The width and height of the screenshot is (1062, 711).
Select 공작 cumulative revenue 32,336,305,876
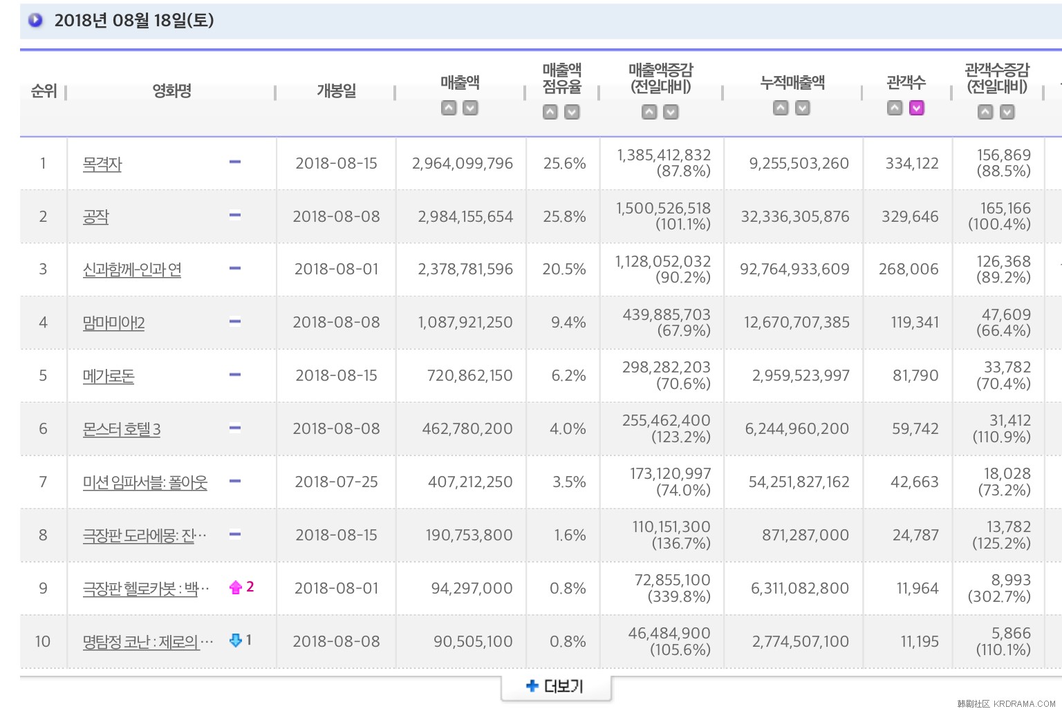[795, 217]
